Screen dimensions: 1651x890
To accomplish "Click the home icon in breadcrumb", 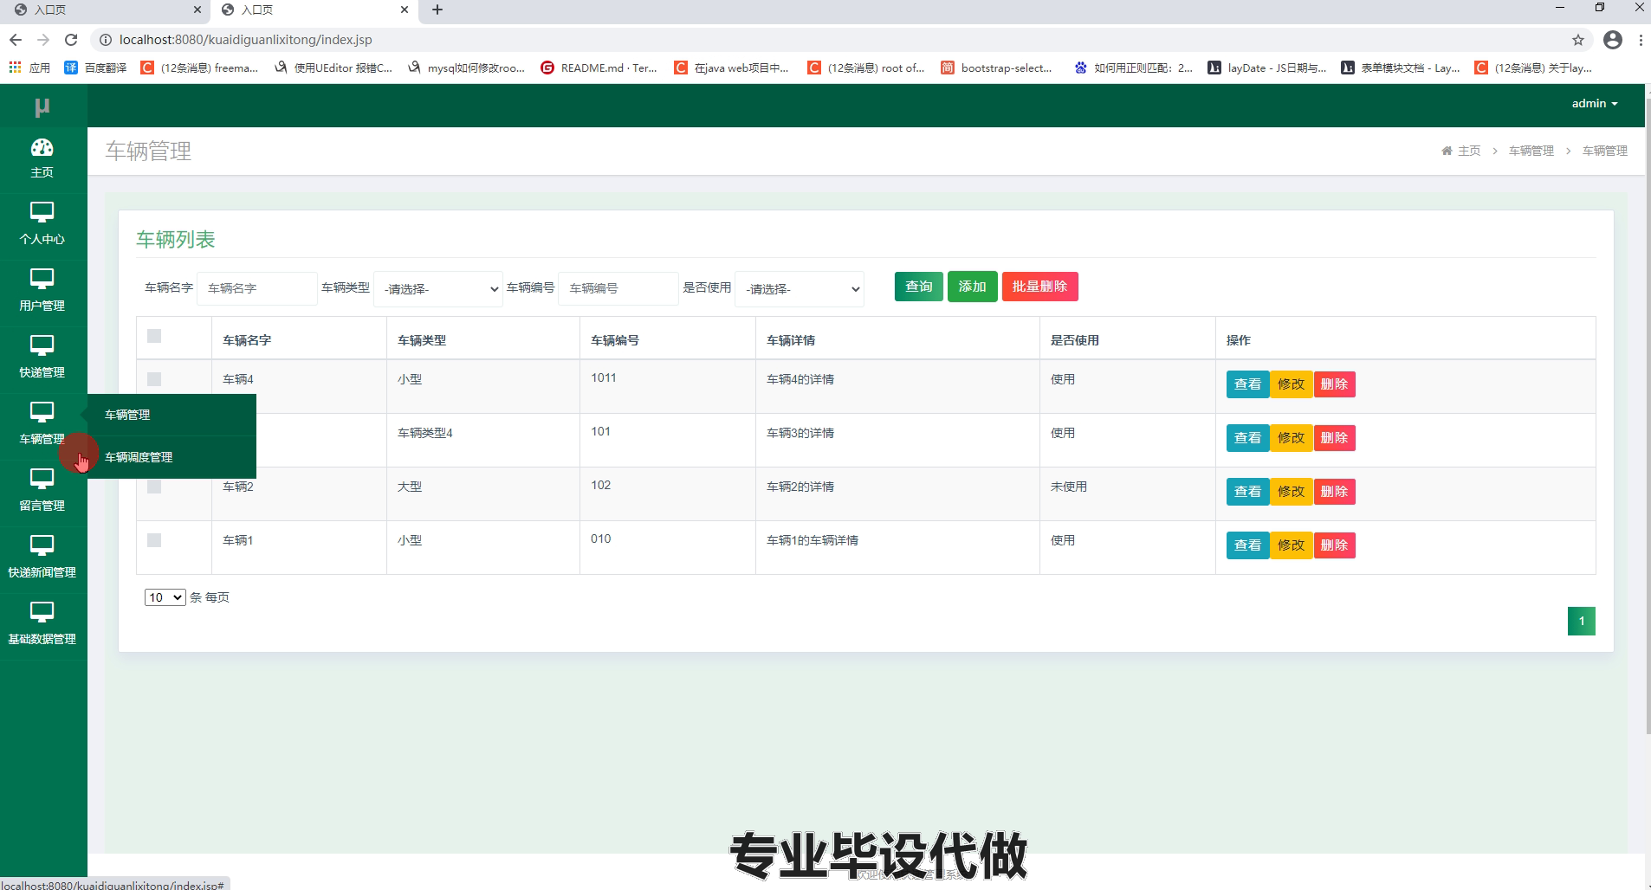I will tap(1447, 151).
